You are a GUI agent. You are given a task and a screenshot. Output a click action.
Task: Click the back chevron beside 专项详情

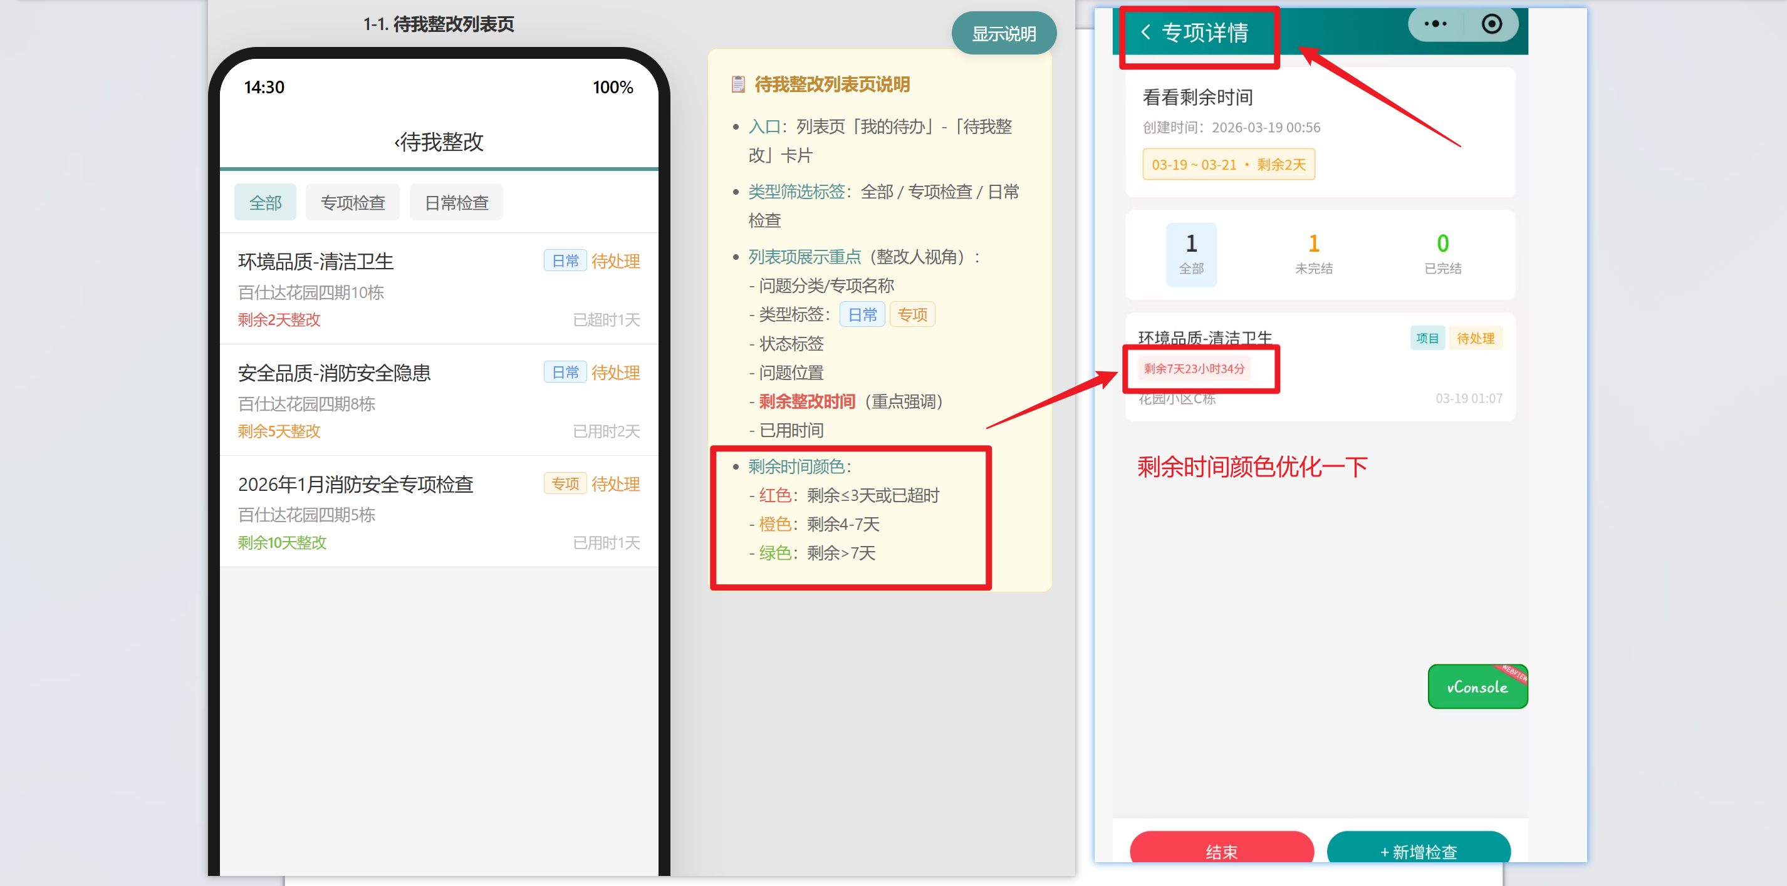coord(1145,32)
